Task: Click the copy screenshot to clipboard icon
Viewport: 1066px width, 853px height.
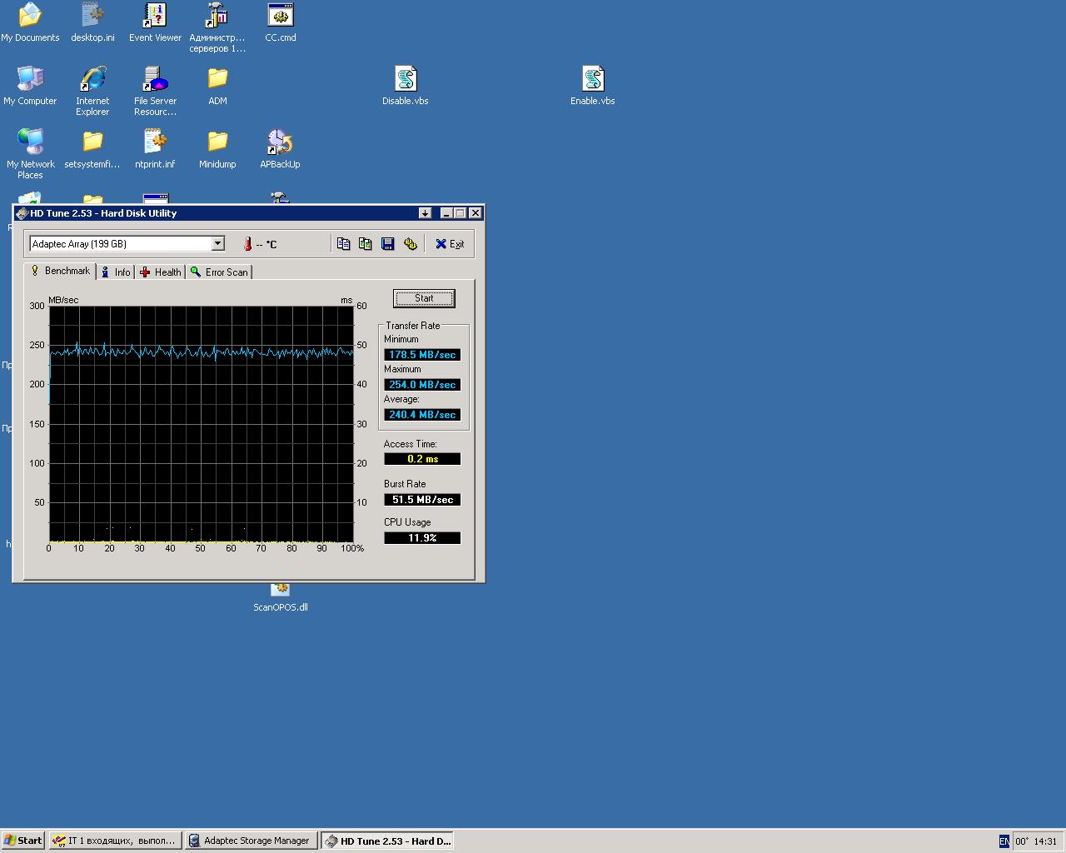Action: click(365, 244)
